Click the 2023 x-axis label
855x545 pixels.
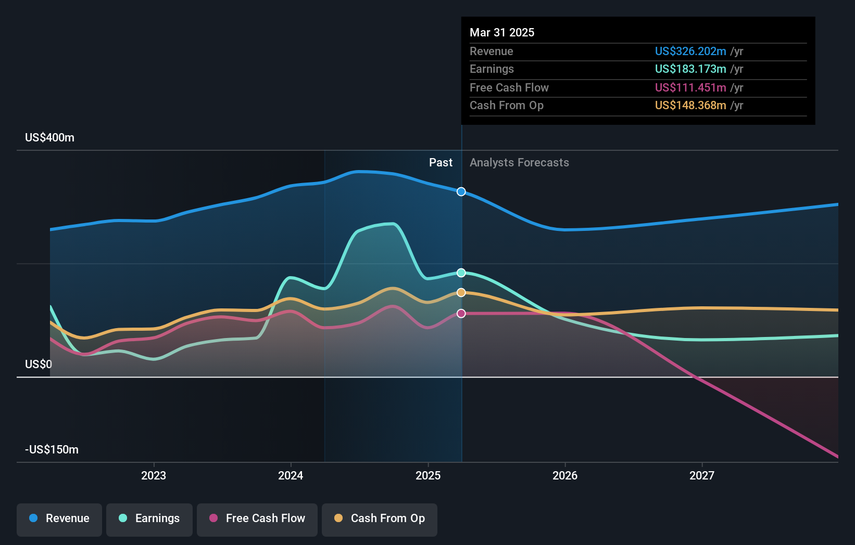(154, 475)
